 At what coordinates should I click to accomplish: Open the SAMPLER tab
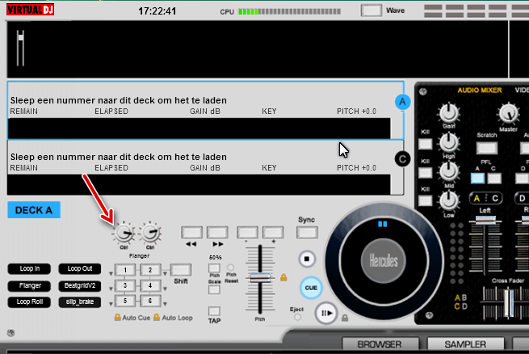(x=465, y=344)
